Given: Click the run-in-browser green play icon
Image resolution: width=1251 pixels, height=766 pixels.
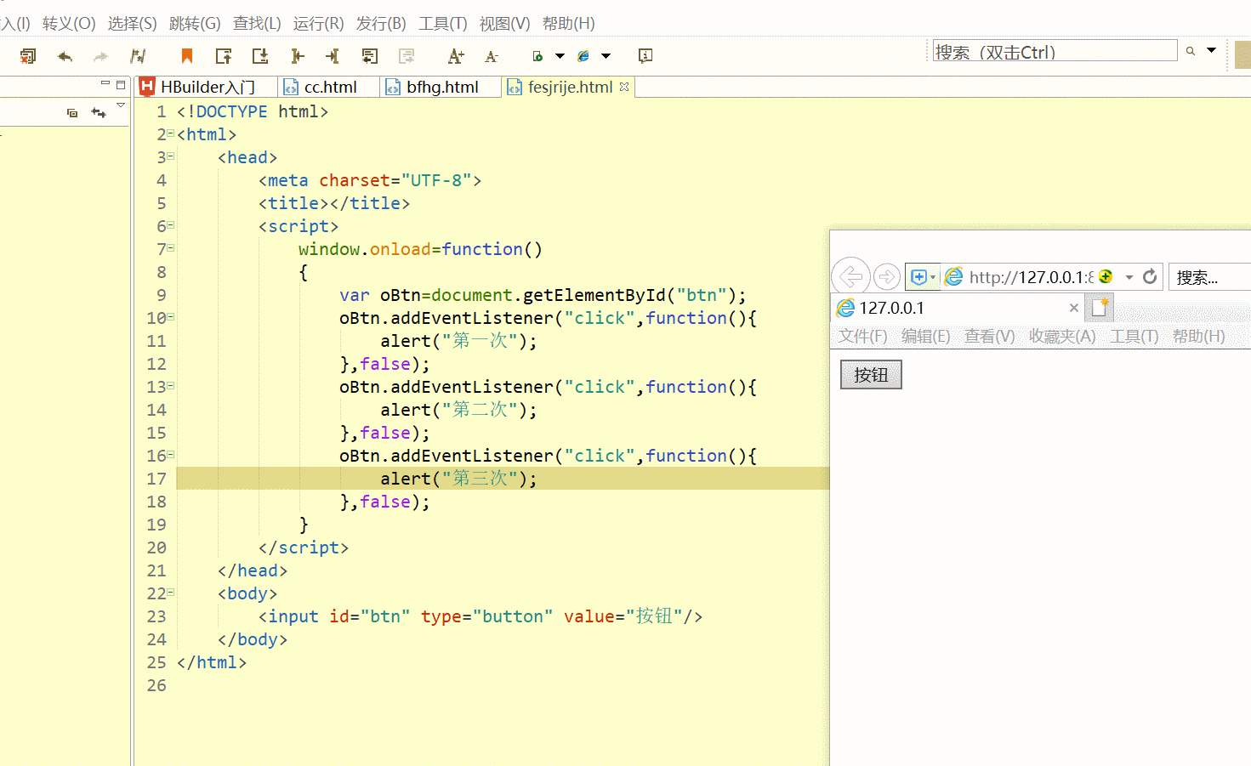Looking at the screenshot, I should [x=537, y=56].
